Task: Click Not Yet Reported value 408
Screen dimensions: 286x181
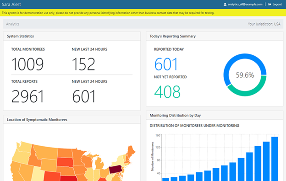Action: click(x=167, y=92)
